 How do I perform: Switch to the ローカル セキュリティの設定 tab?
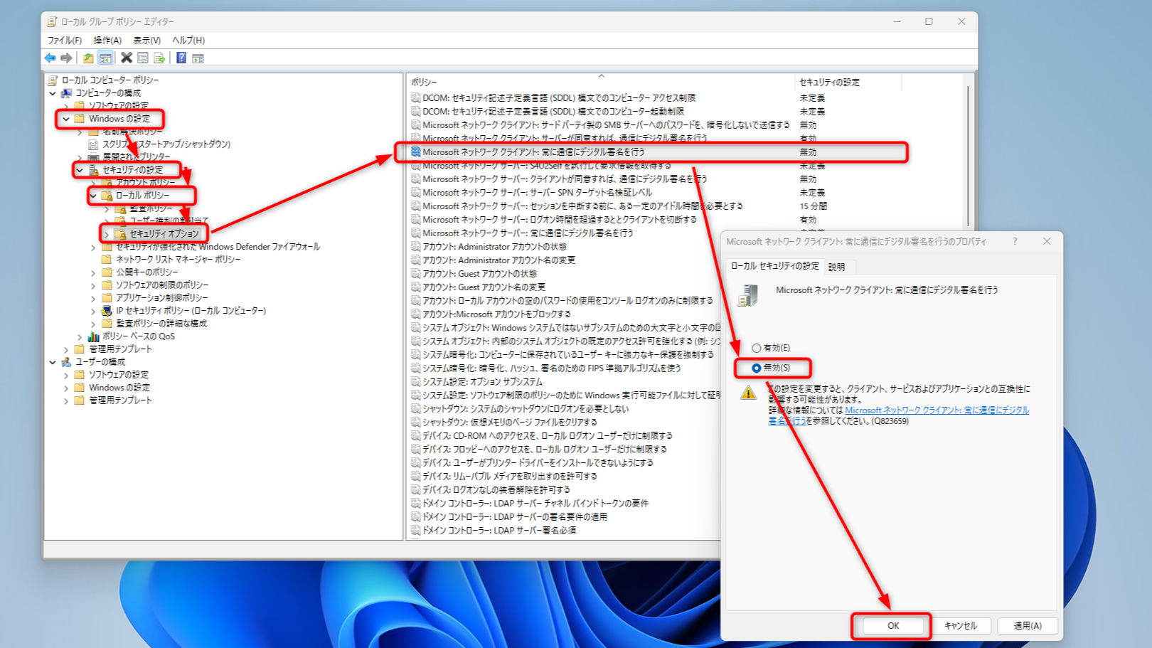[x=775, y=266]
